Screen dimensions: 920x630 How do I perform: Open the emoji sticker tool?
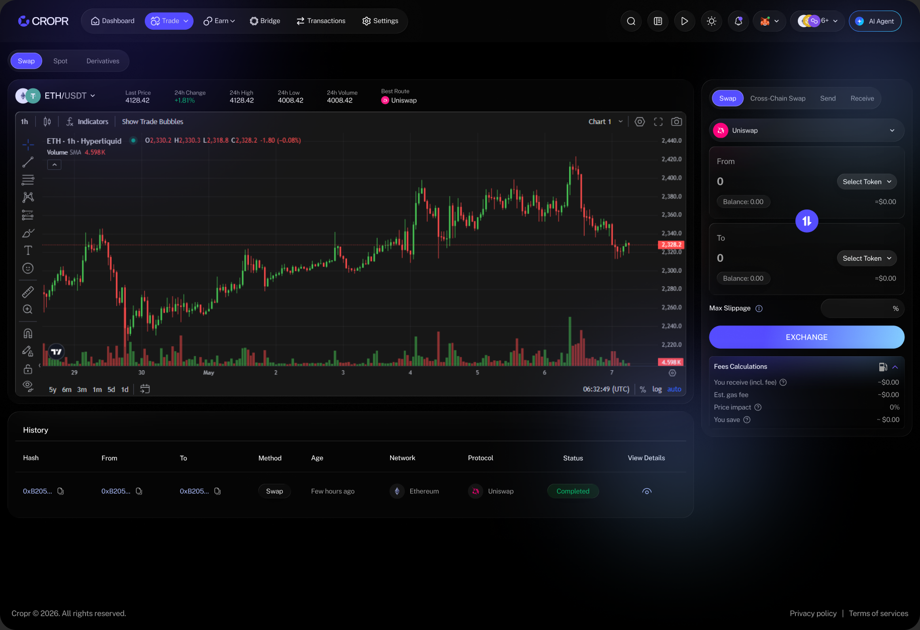click(28, 268)
